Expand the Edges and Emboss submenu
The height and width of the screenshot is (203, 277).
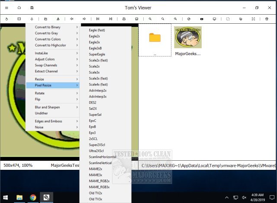[53, 121]
